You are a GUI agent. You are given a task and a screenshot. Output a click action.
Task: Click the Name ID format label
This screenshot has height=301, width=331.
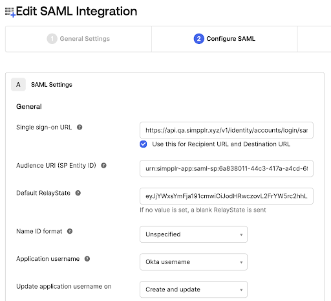pyautogui.click(x=39, y=231)
